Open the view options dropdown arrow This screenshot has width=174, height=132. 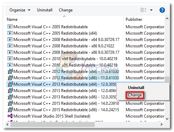tap(151, 10)
